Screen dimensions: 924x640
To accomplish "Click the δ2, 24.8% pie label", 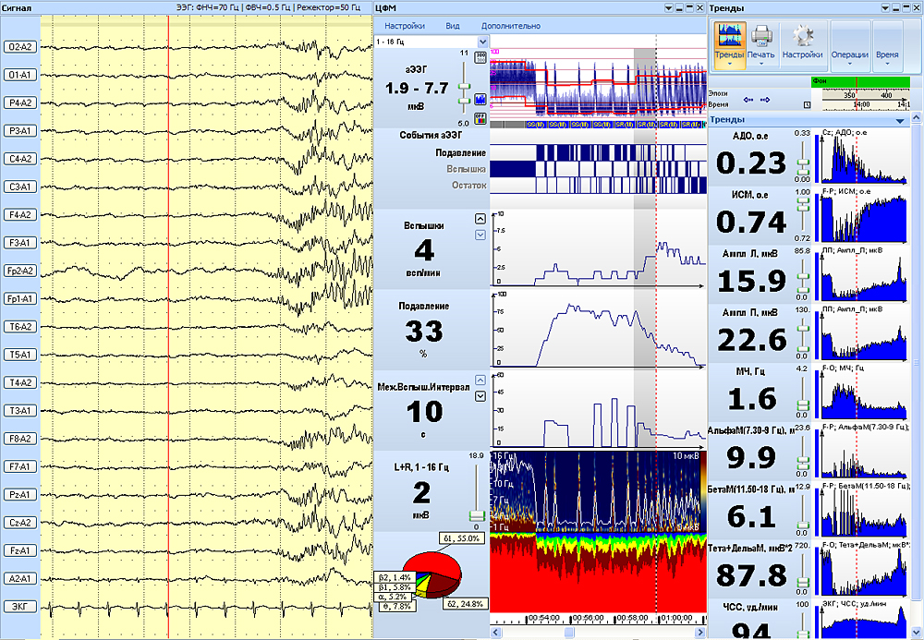I will point(464,603).
